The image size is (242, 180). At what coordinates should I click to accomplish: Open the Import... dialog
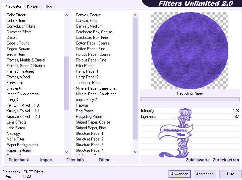pos(48,160)
